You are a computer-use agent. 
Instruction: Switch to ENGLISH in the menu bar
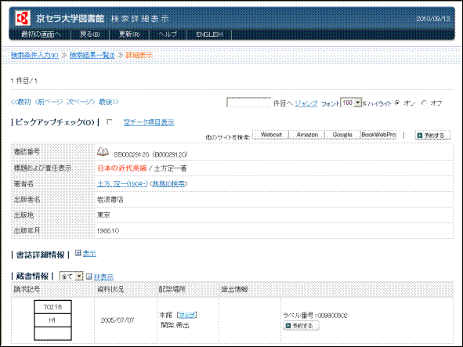pos(209,34)
